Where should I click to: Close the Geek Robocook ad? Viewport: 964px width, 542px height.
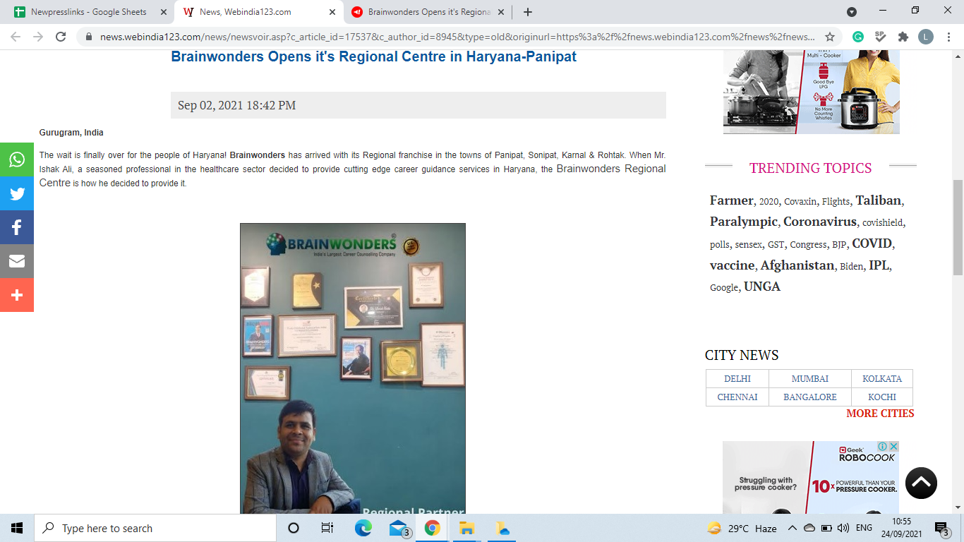[x=893, y=446]
